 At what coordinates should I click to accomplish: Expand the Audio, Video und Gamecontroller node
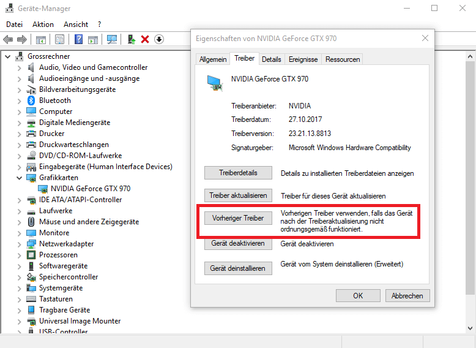pyautogui.click(x=19, y=67)
